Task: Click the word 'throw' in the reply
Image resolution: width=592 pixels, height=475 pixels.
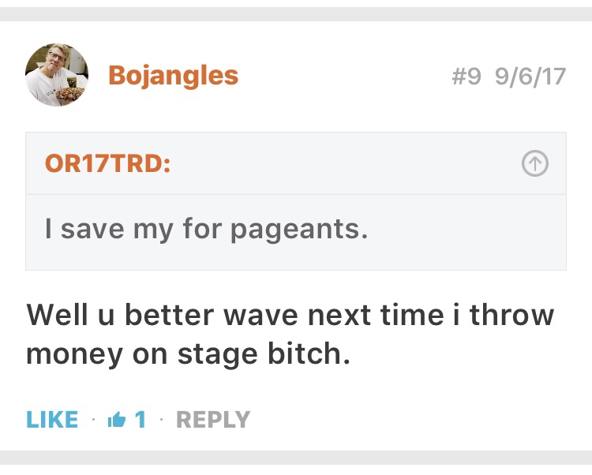Action: point(511,315)
